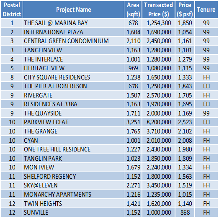Click the SKY@ELEVEN project cell

(x=73, y=185)
